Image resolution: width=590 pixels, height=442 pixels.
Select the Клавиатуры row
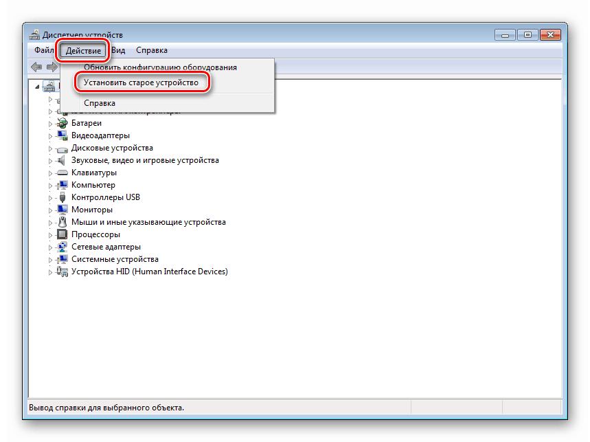click(x=94, y=173)
